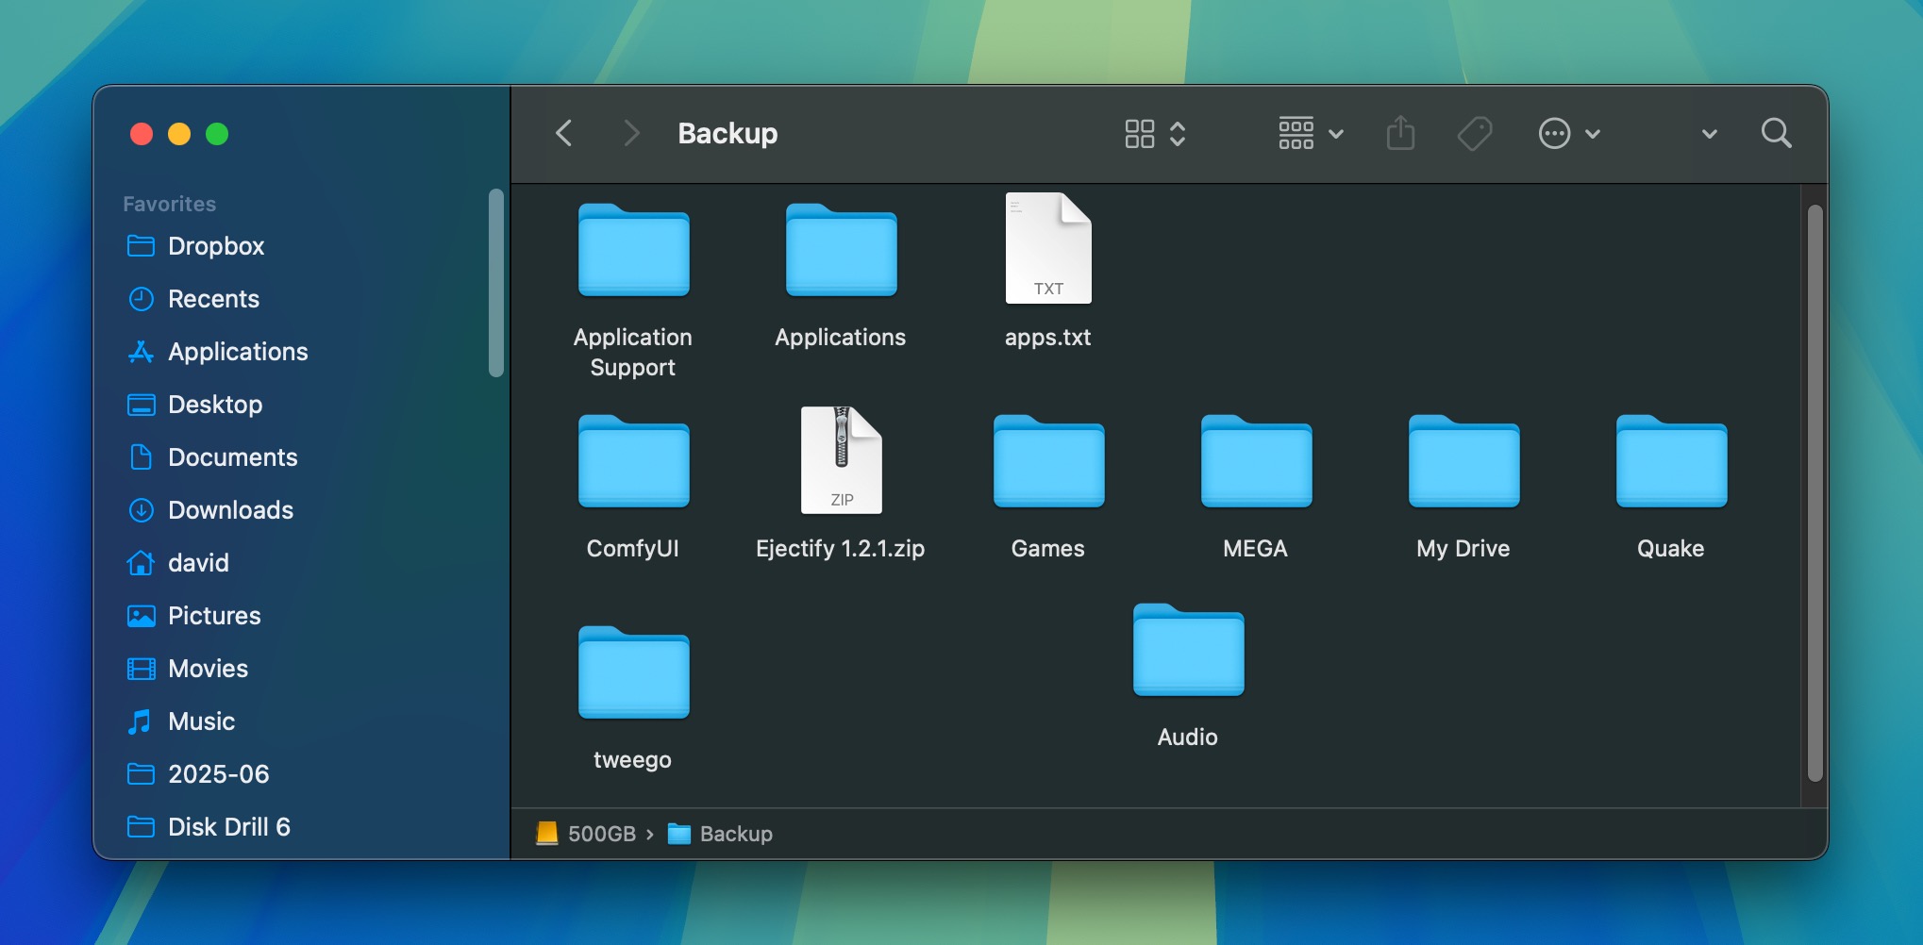Click the yellow minimize traffic light
This screenshot has width=1923, height=945.
click(179, 134)
